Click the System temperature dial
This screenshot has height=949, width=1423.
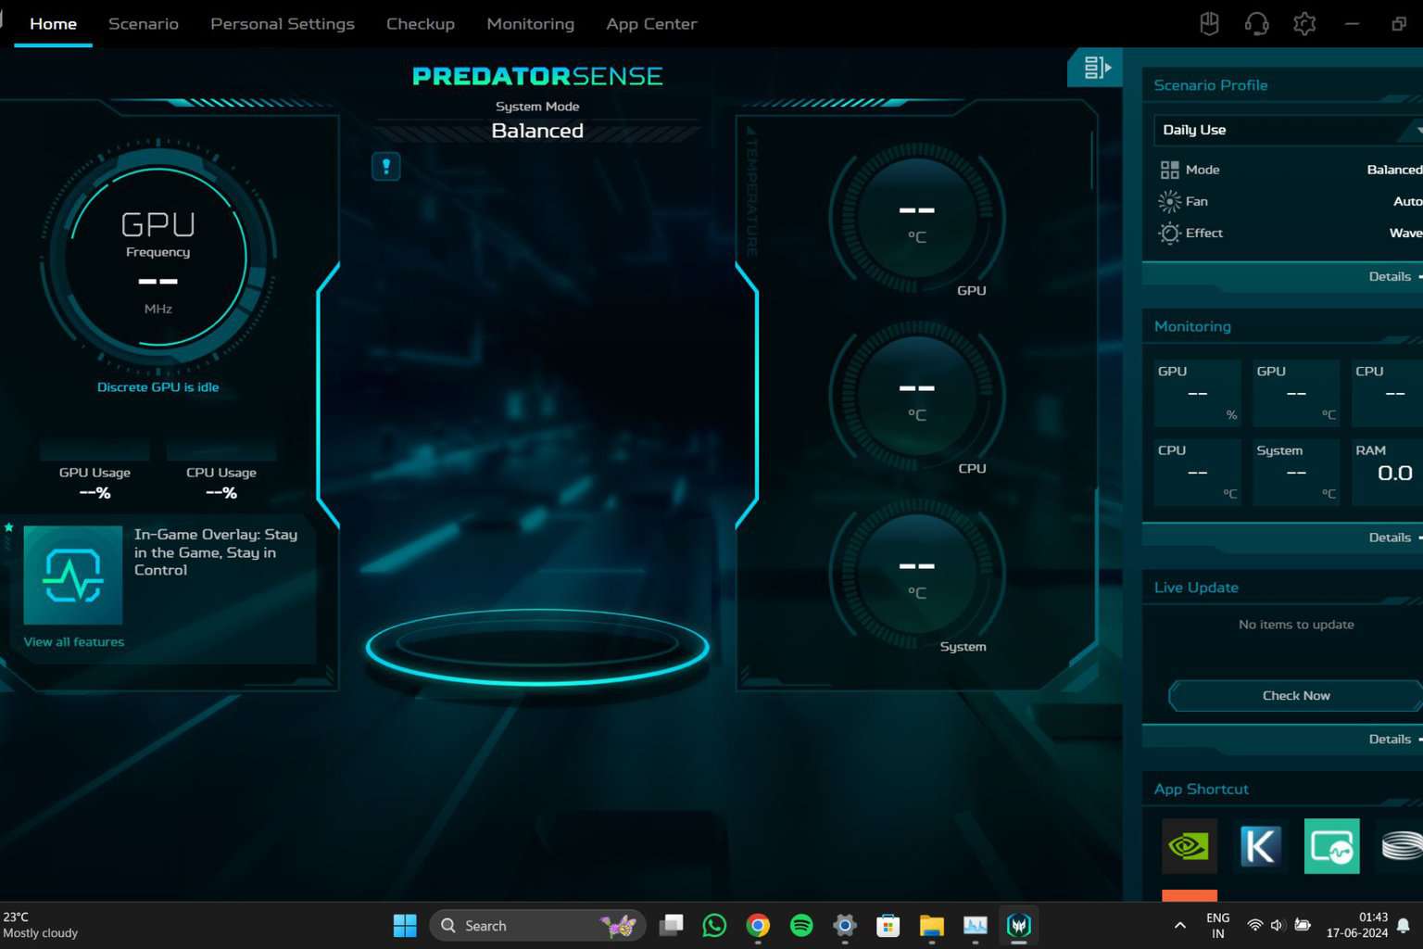coord(916,575)
